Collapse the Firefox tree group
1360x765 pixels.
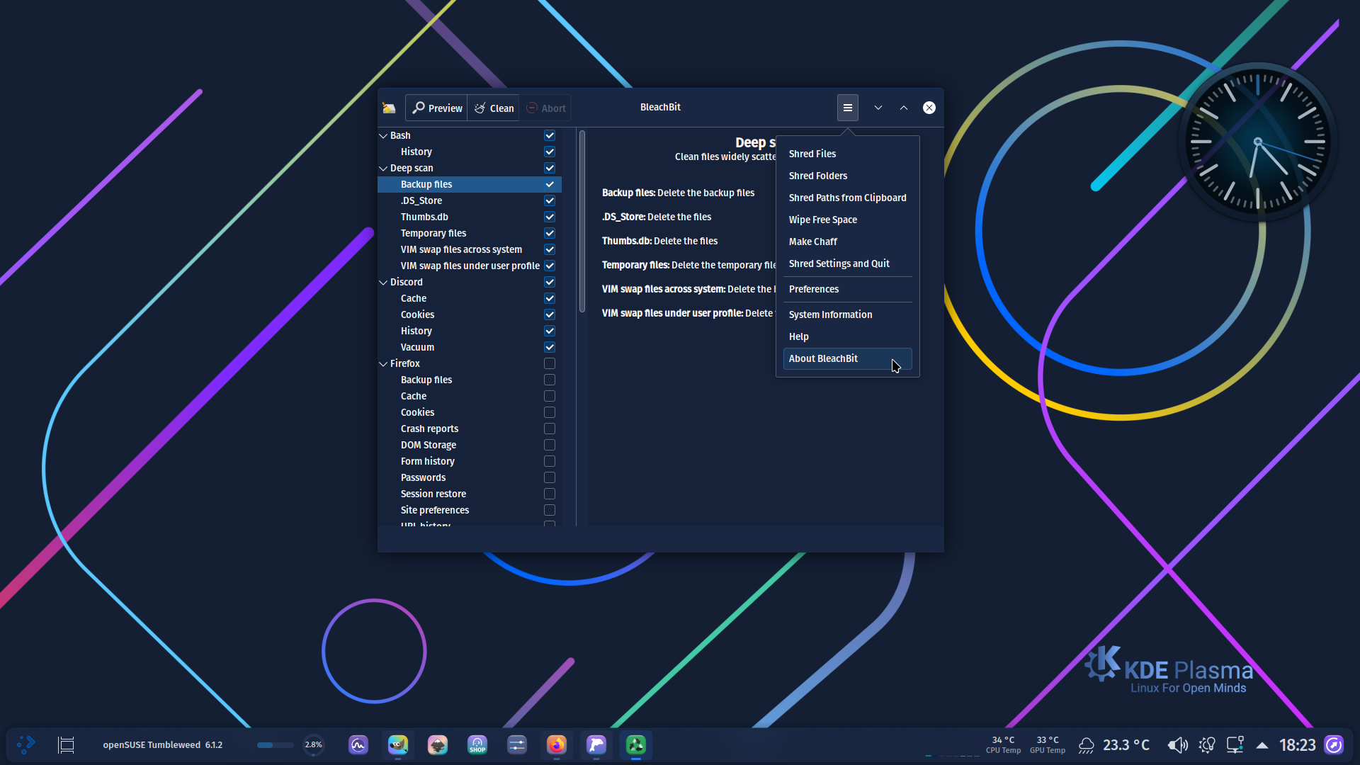point(383,363)
